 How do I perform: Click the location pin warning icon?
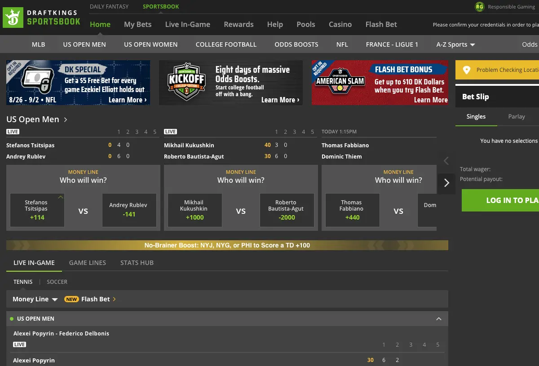click(x=466, y=70)
